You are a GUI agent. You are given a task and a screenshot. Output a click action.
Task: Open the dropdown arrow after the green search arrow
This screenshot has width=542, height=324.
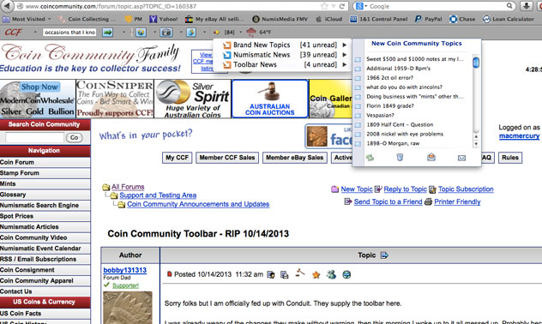coord(123,33)
